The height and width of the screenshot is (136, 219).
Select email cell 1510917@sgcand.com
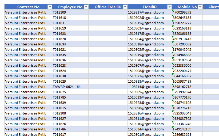[x=150, y=33]
